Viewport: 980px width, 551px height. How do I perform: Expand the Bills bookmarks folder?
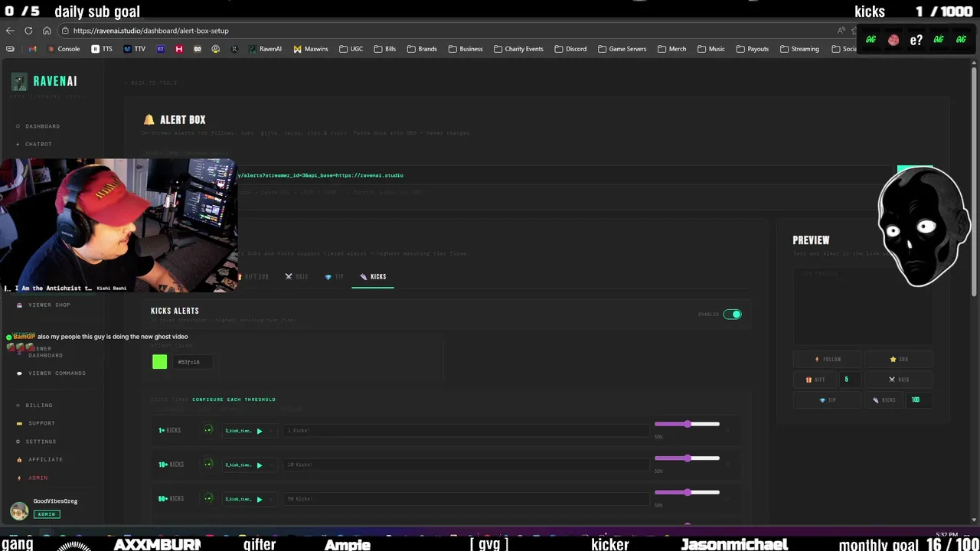click(385, 49)
